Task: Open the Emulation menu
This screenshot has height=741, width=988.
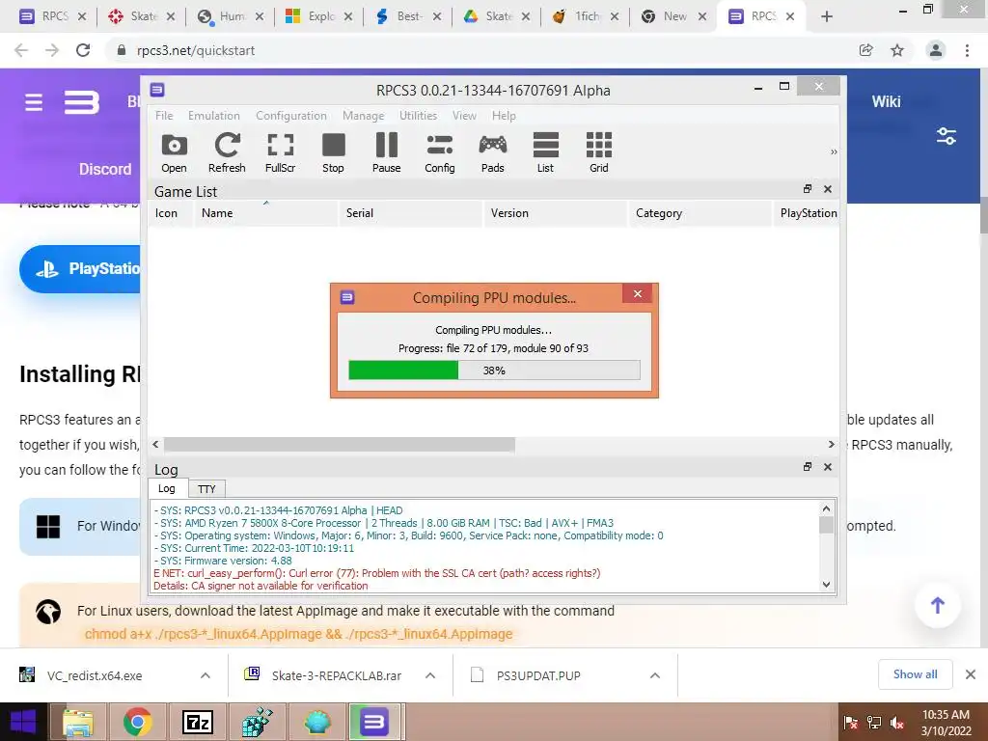Action: (213, 116)
